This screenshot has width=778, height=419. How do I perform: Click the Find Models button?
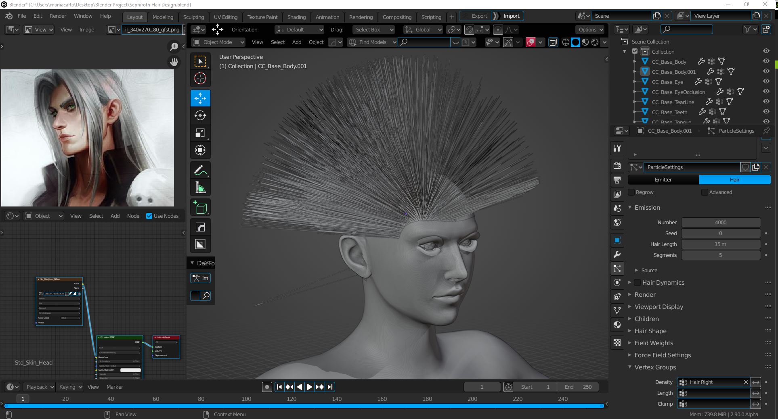(x=372, y=42)
